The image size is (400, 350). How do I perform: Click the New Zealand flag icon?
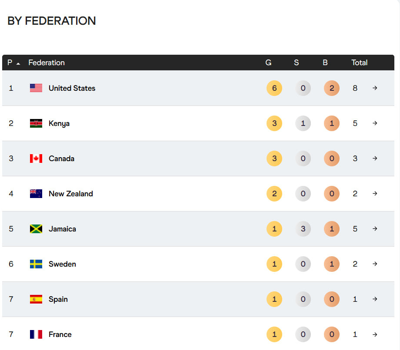36,194
